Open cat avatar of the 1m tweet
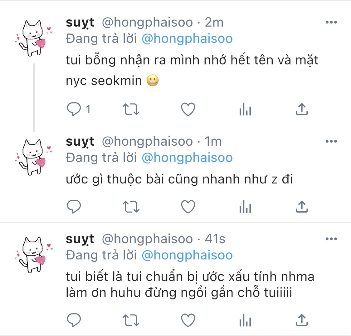The image size is (351, 336). [33, 157]
